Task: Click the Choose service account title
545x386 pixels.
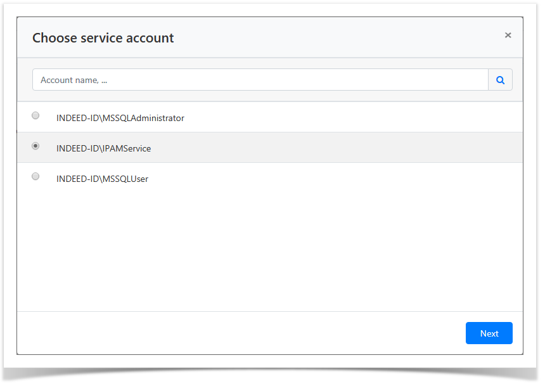Action: pos(103,37)
